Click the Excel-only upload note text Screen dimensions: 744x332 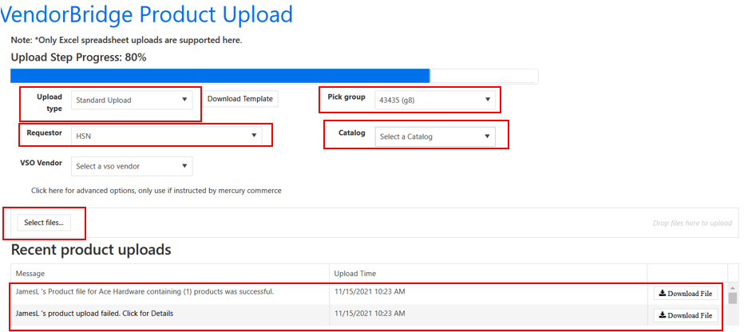127,41
